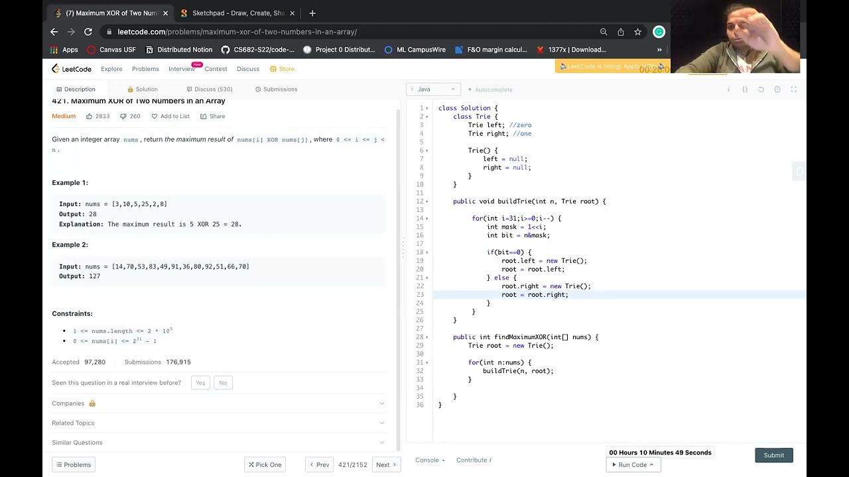Open the Java language dropdown
This screenshot has width=849, height=477.
[x=434, y=89]
